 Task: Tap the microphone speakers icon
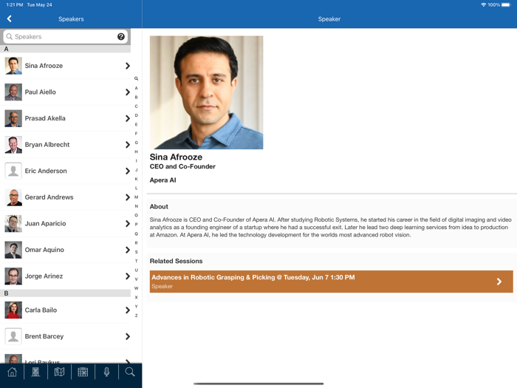click(106, 372)
